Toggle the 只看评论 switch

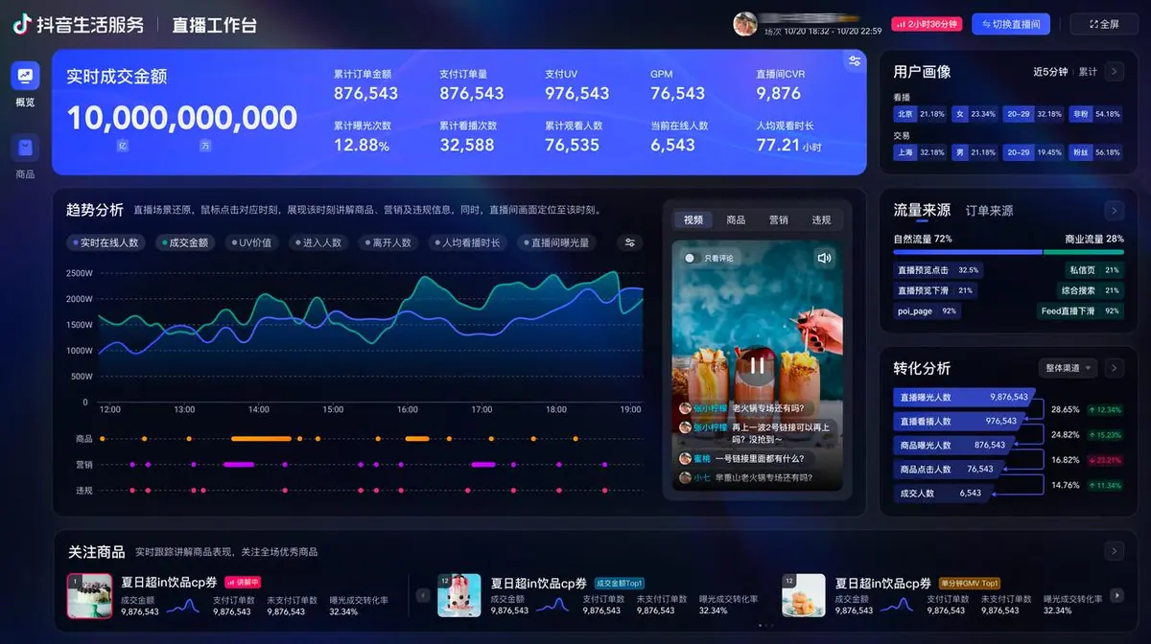690,258
